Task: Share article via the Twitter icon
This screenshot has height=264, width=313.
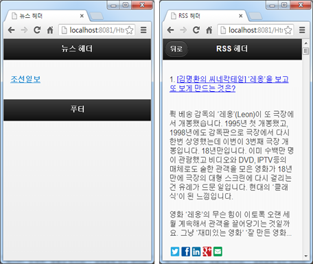Action: click(175, 252)
